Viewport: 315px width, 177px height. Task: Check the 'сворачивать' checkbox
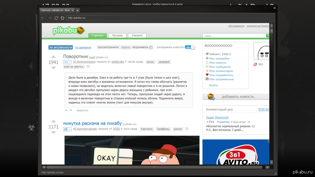(151, 47)
